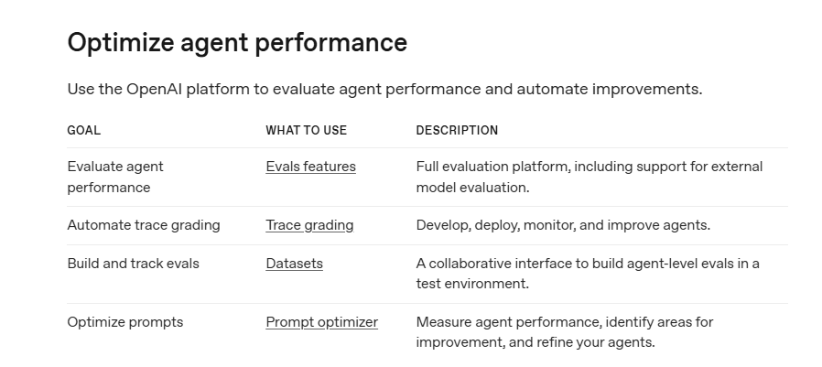
Task: Click 'Develop, deploy, monitor, and improve agents' text
Action: (563, 225)
